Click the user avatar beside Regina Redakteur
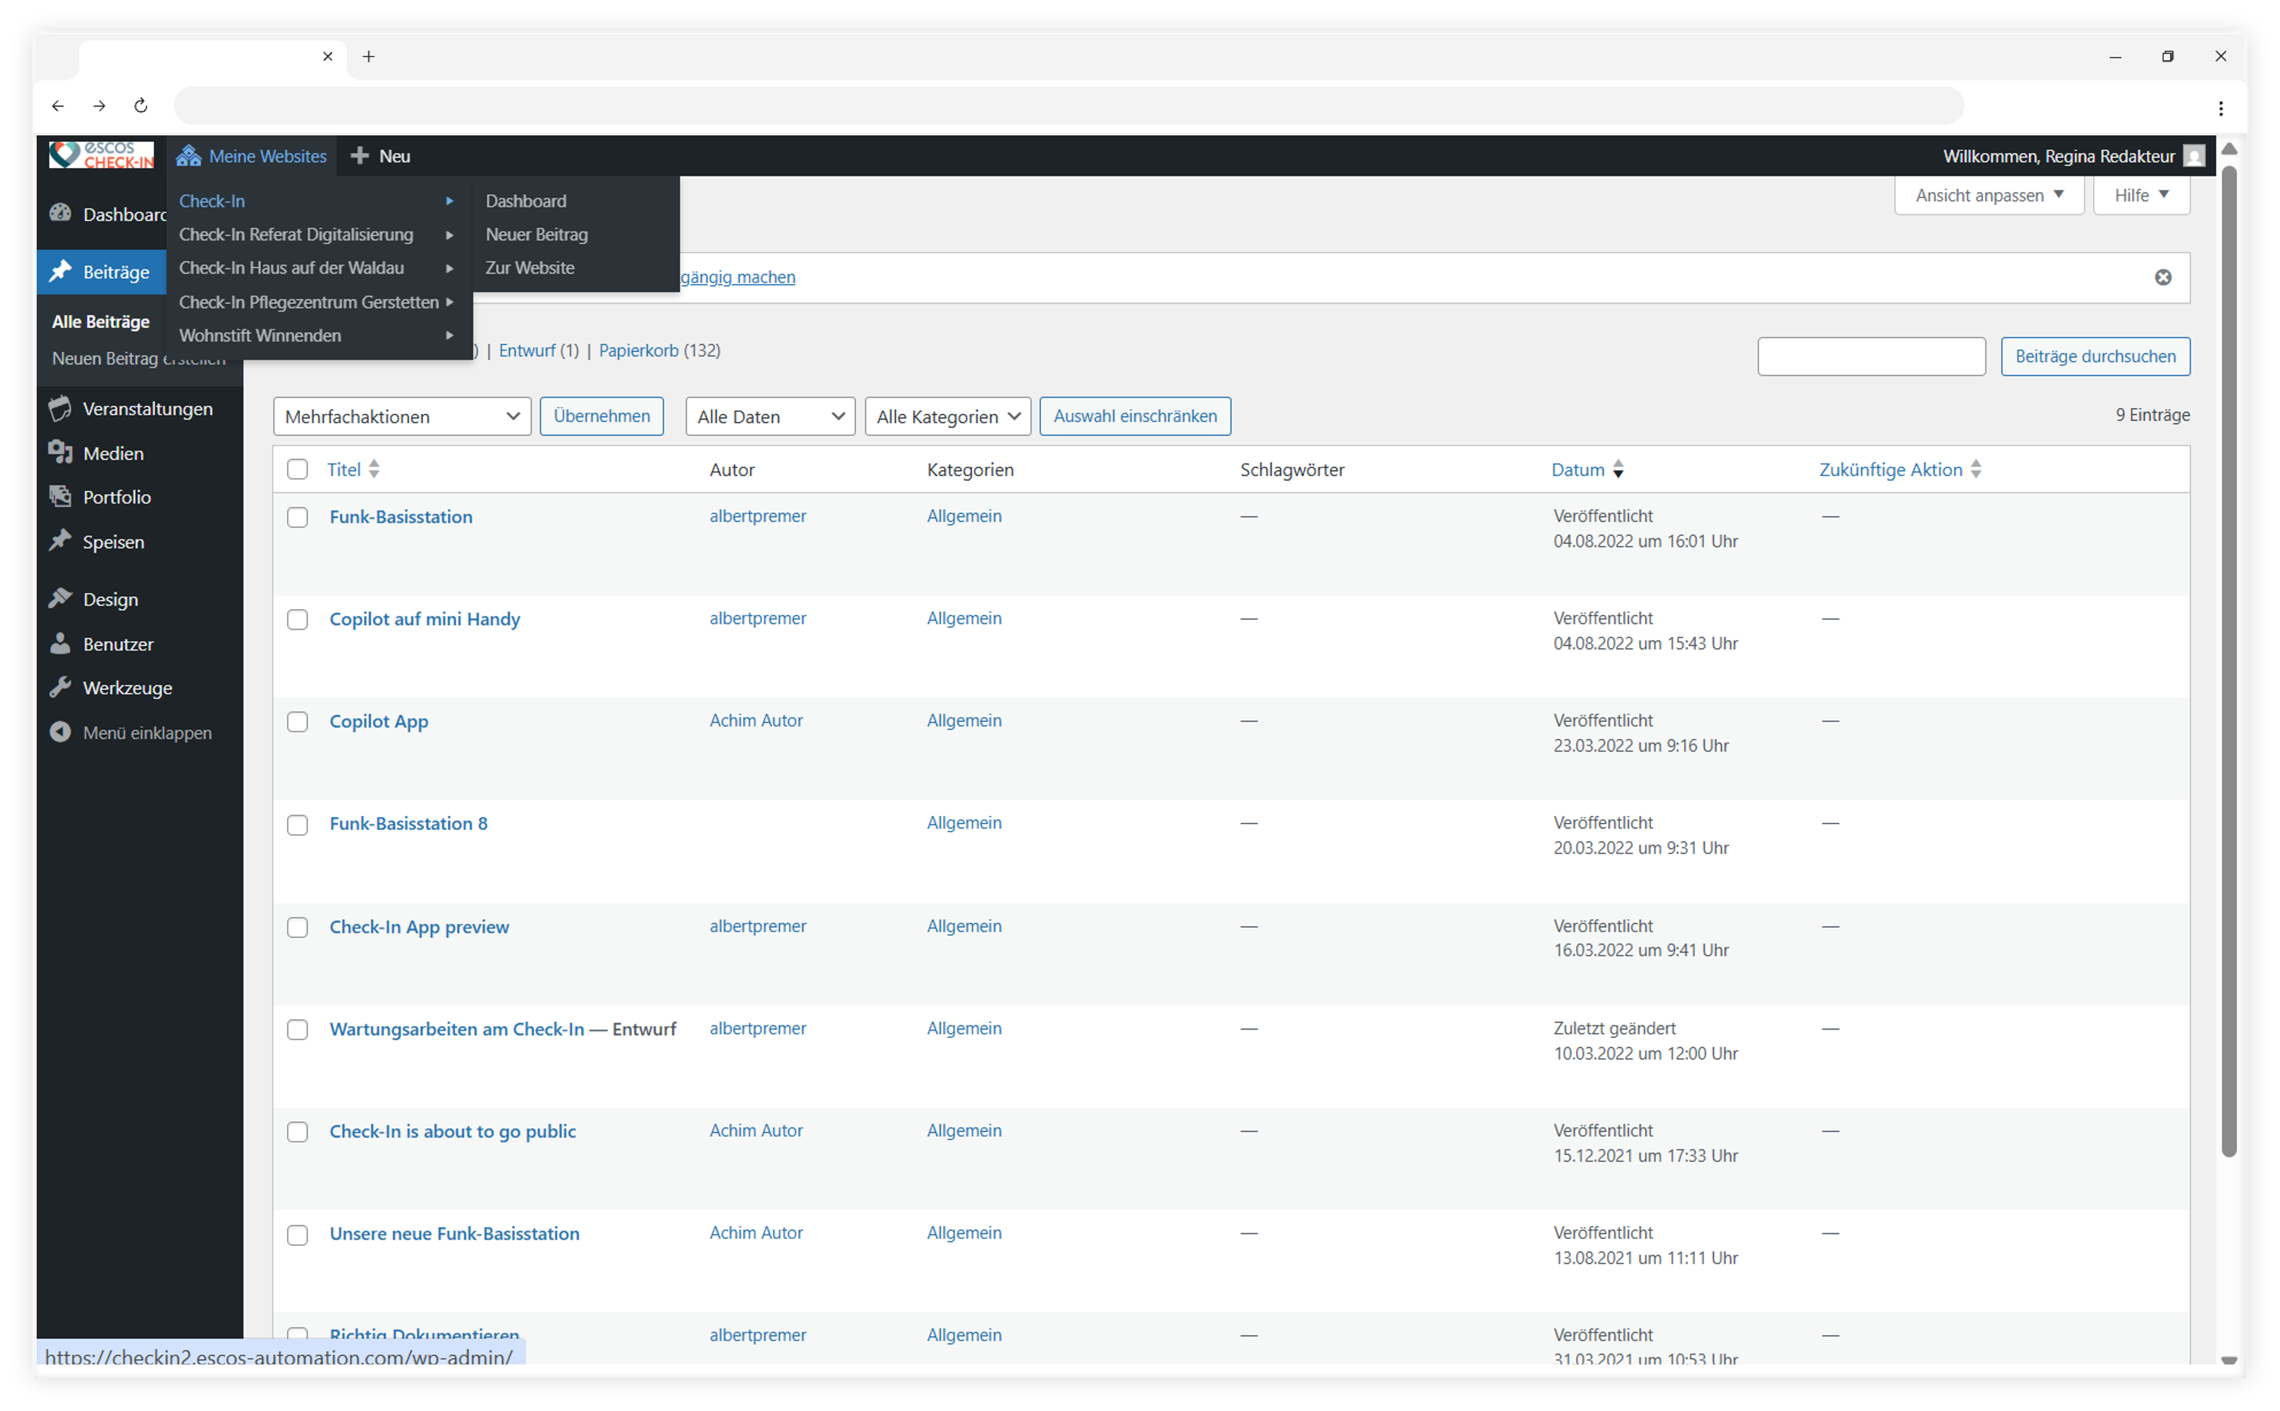This screenshot has height=1411, width=2280. pos(2194,156)
